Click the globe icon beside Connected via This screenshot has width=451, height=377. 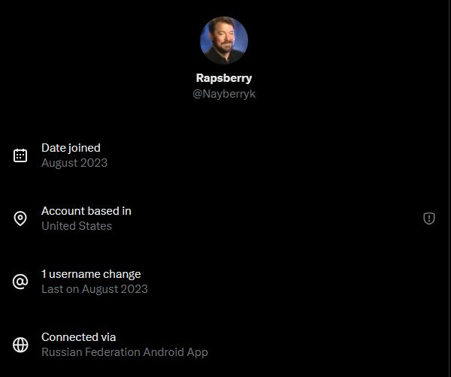tap(20, 345)
